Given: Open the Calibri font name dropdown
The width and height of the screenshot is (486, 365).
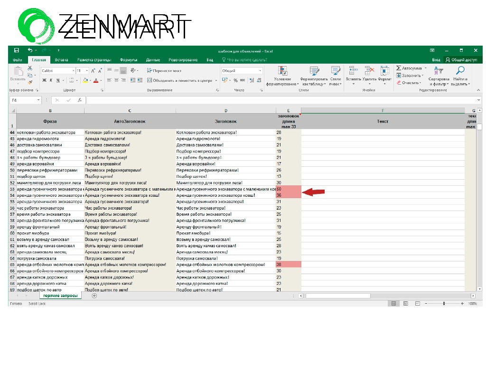Looking at the screenshot, I should point(73,71).
